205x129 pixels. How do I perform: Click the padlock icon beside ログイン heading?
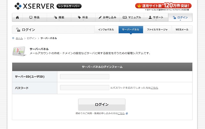pos(18,30)
